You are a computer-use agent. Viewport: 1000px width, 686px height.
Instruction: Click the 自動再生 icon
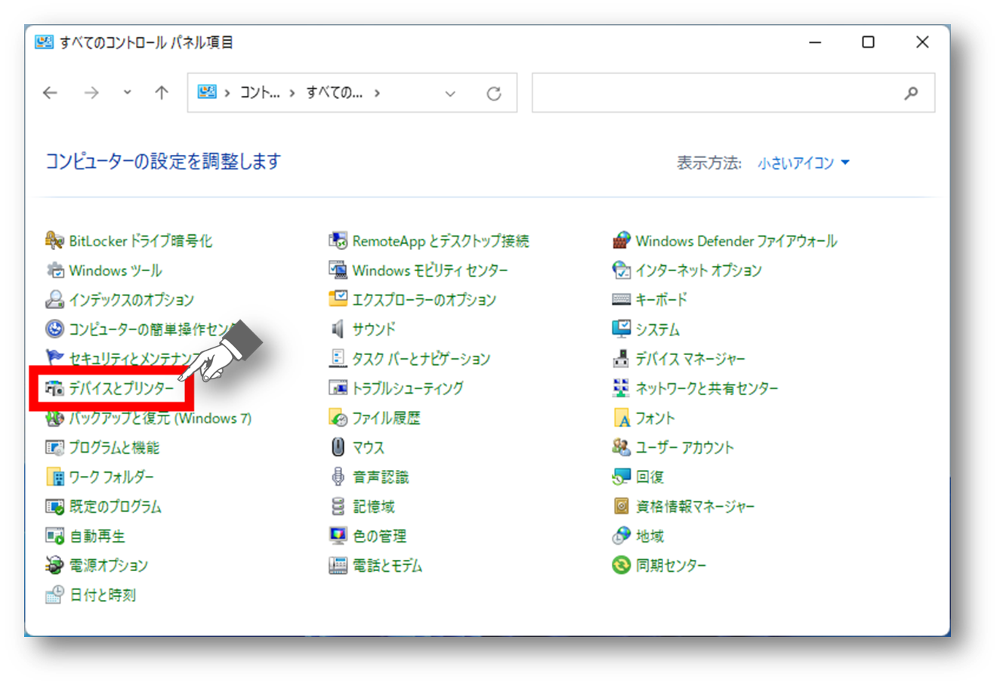point(54,536)
